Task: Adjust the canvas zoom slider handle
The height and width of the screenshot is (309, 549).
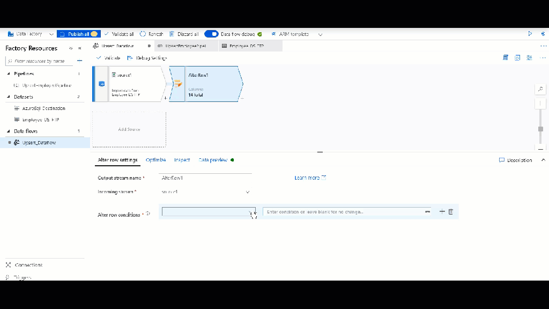Action: 540,129
